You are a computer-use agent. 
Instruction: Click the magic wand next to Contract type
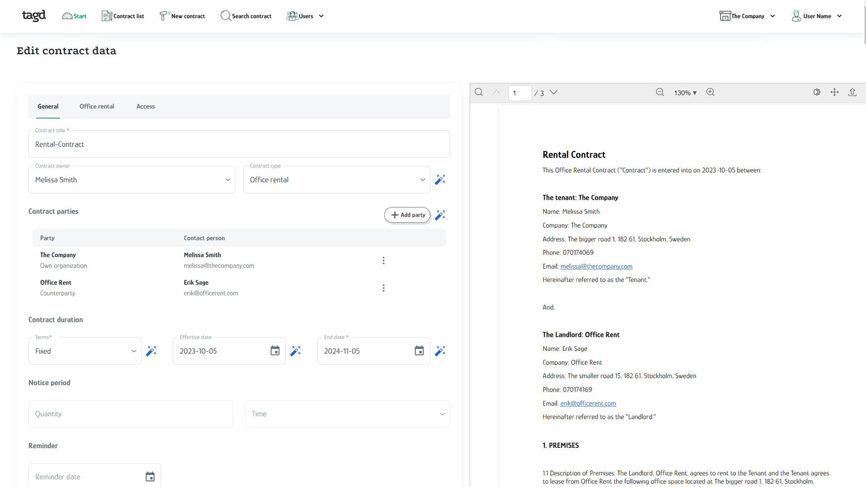coord(440,179)
